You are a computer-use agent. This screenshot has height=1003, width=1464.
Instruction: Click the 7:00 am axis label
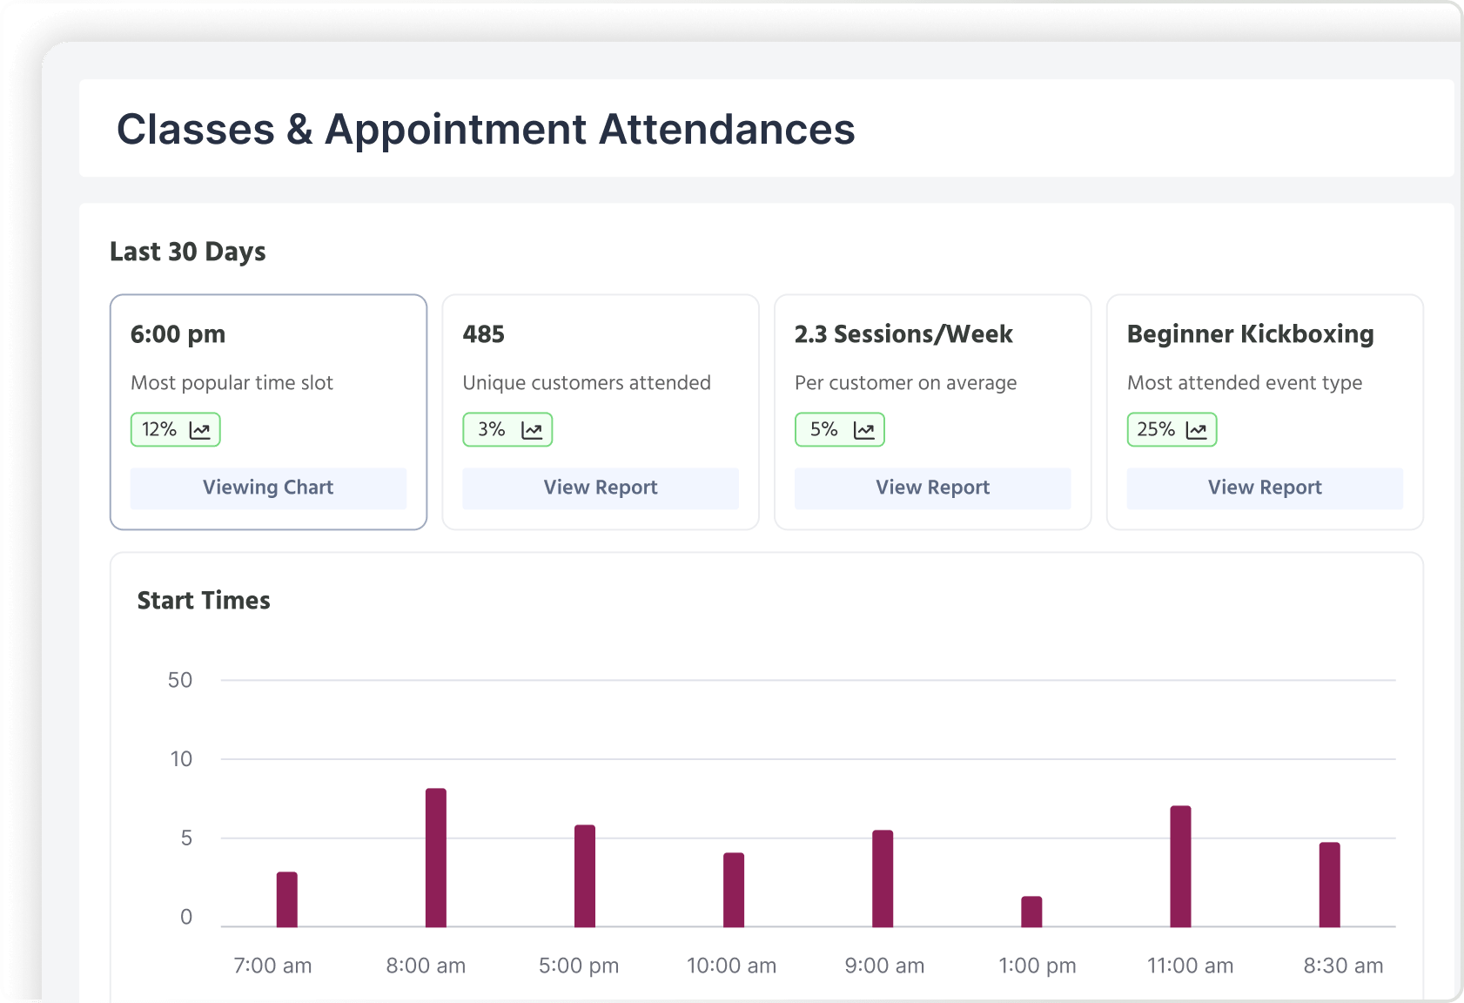click(x=272, y=966)
